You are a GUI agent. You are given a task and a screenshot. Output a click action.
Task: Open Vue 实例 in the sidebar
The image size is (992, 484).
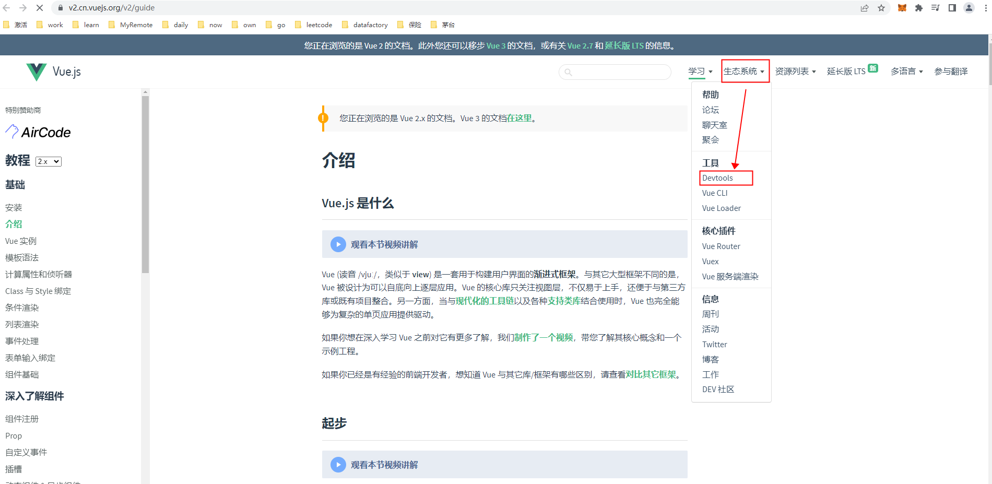[21, 241]
